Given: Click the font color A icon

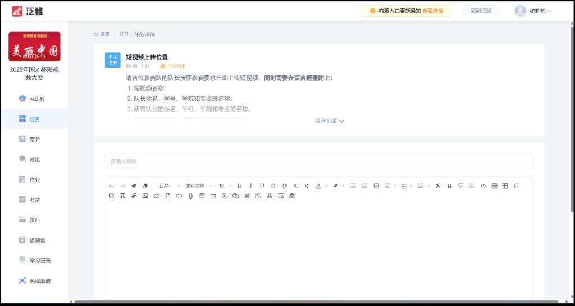Looking at the screenshot, I should 318,186.
